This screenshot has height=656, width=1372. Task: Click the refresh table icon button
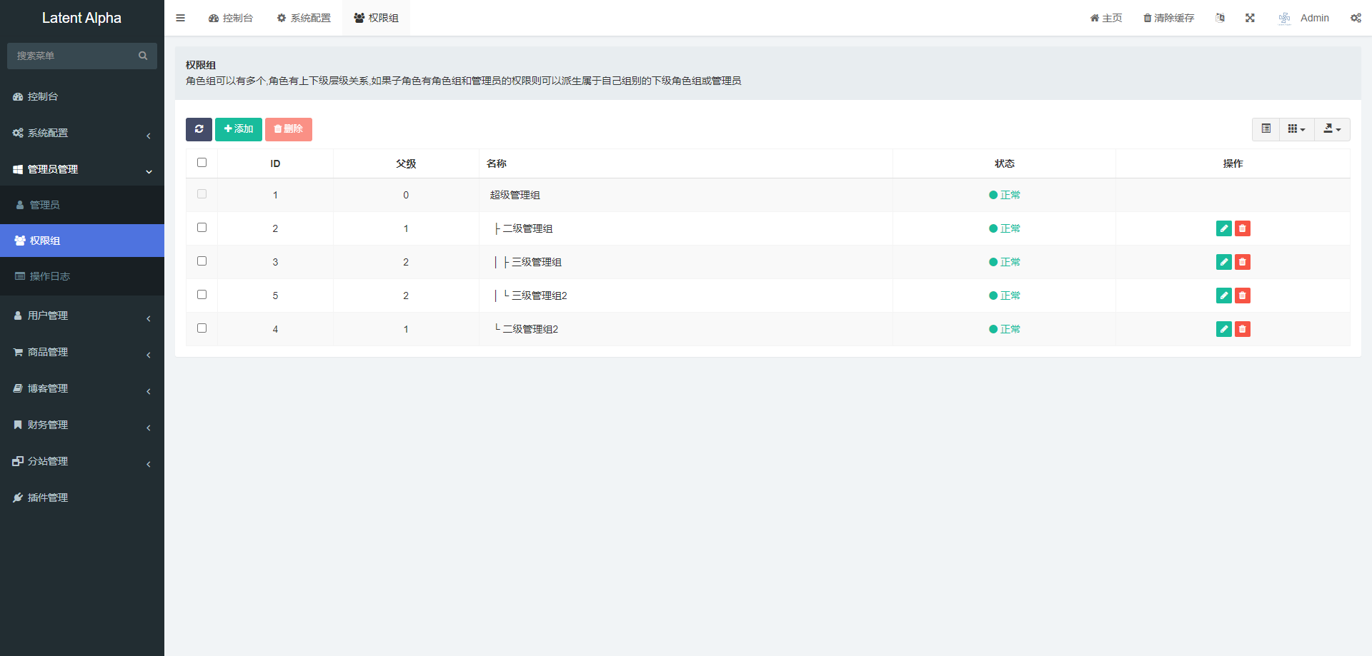[x=199, y=129]
